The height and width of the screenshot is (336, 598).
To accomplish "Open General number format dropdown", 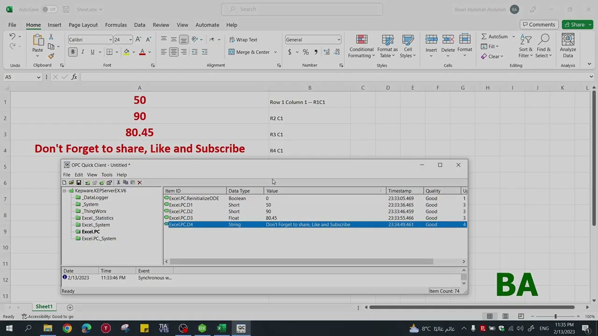I will (338, 40).
